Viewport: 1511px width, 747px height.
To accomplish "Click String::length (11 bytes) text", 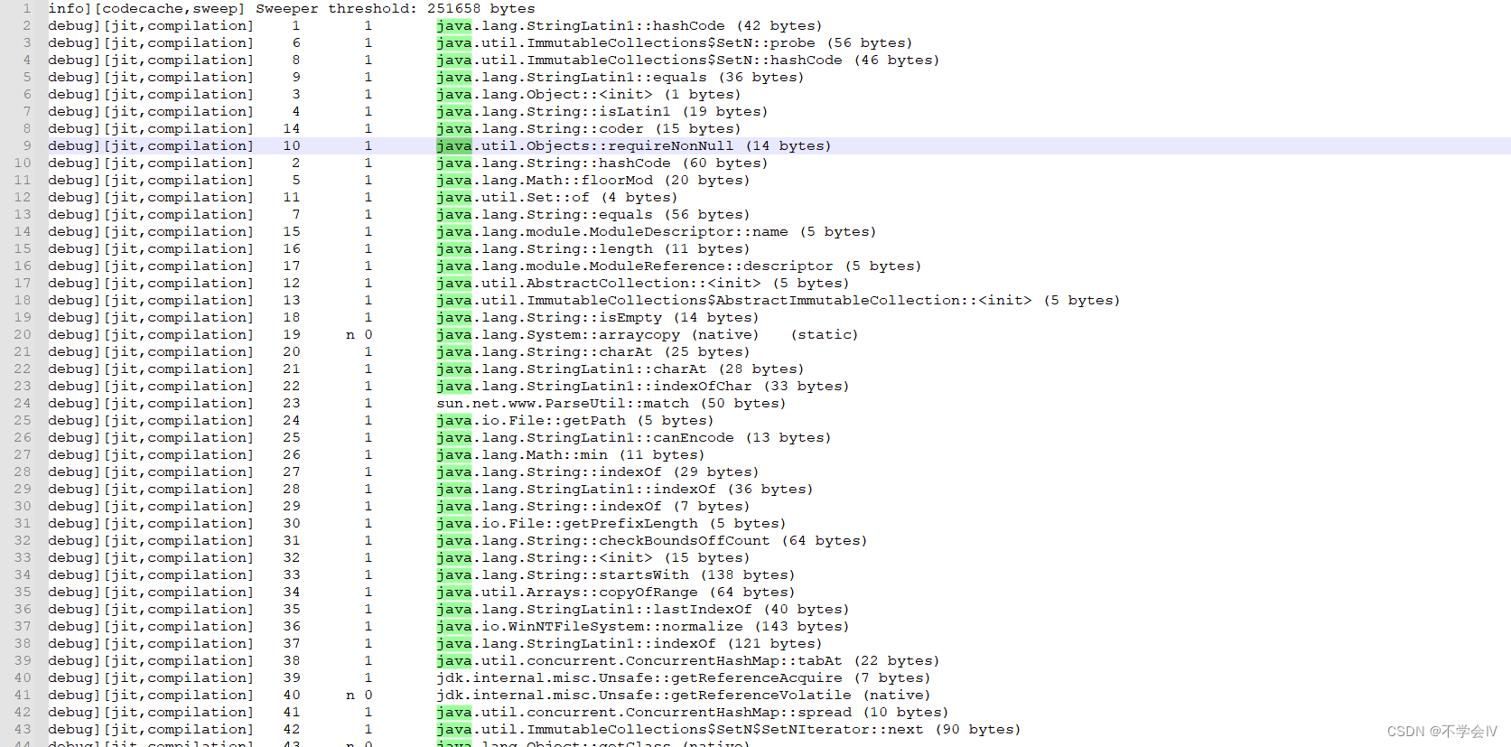I will 592,248.
